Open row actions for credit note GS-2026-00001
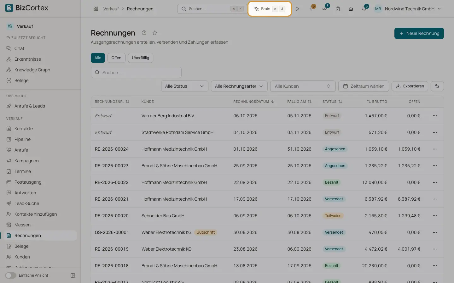The height and width of the screenshot is (283, 454). coord(435,232)
